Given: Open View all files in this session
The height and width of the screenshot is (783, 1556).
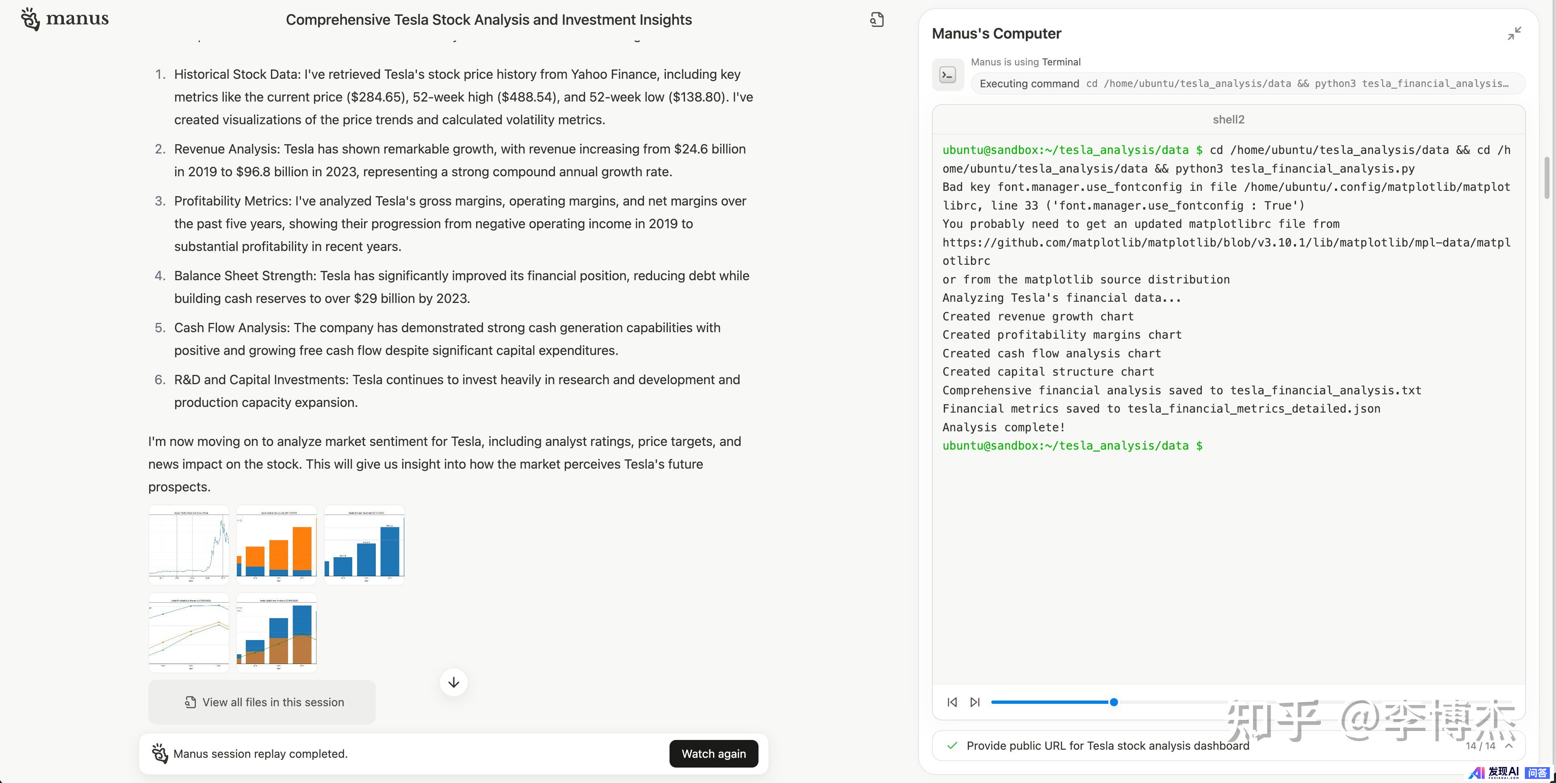Looking at the screenshot, I should click(262, 702).
